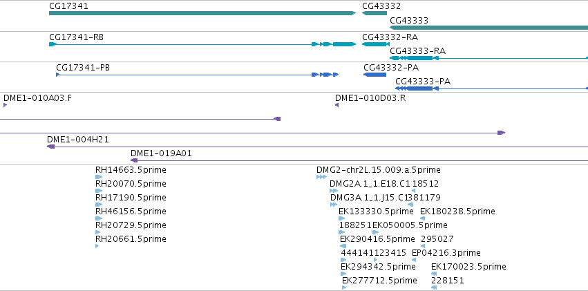Select the 444141 feature label
Screen dimensions: 588x291
pos(357,253)
